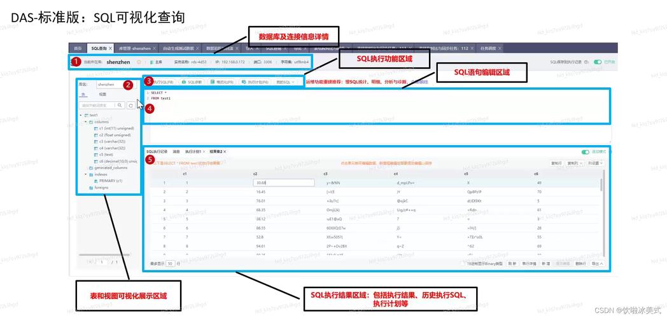Screen dimensions: 667x318
Task: Click the page number field in tree pager
Action: click(102, 262)
